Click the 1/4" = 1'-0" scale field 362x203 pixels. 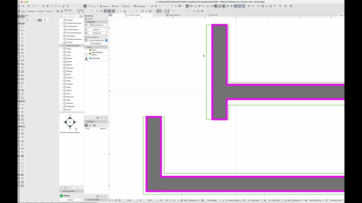click(x=170, y=200)
